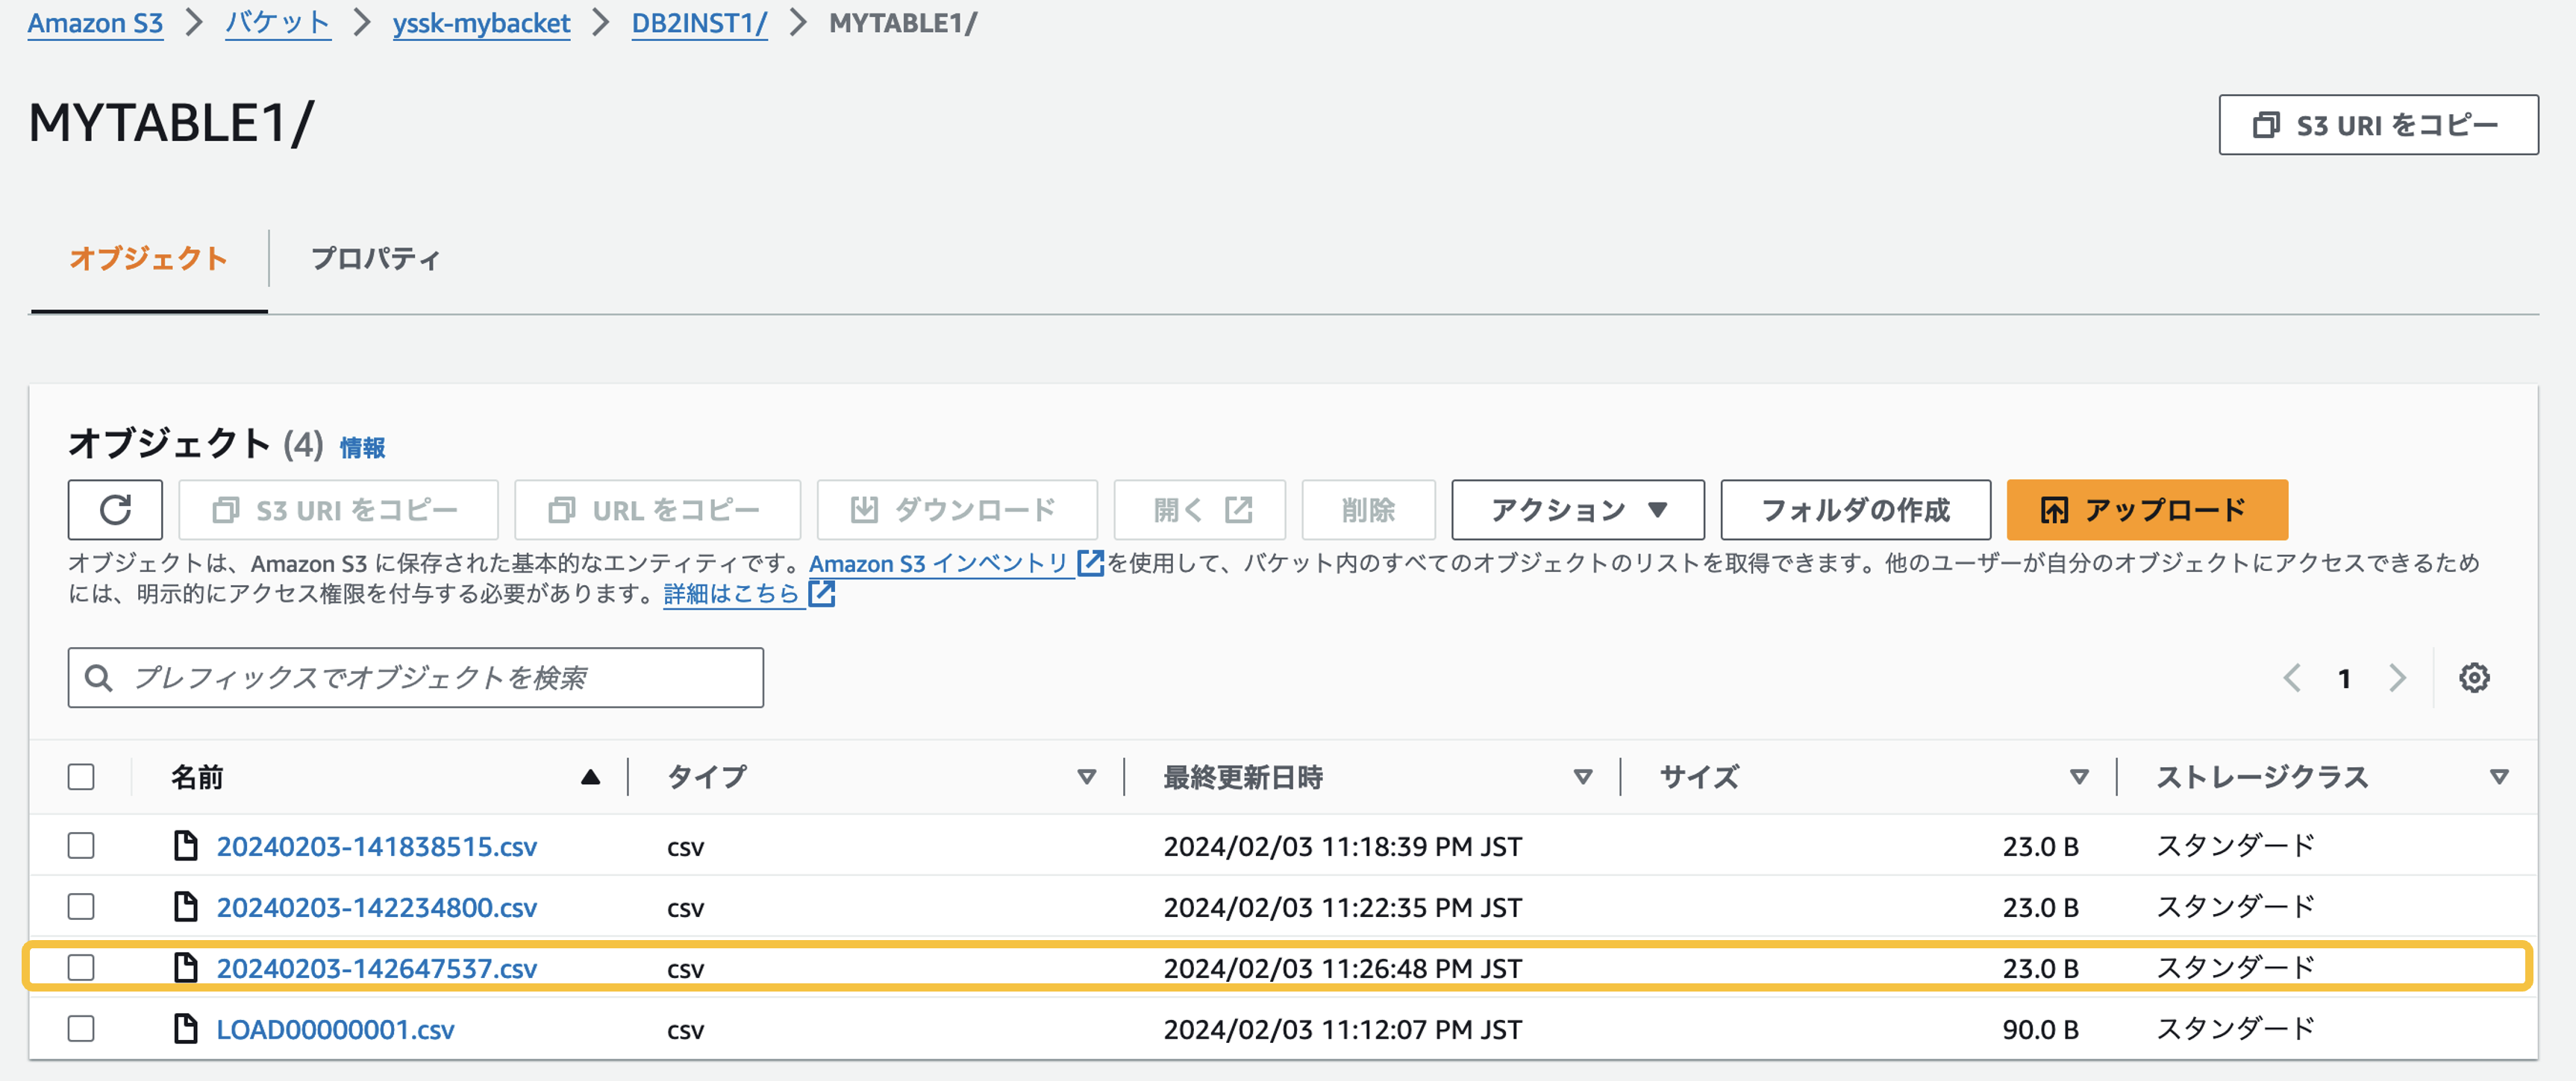Screen dimensions: 2576x1081
Task: Click the Upload (アップロード) button
Action: point(2146,509)
